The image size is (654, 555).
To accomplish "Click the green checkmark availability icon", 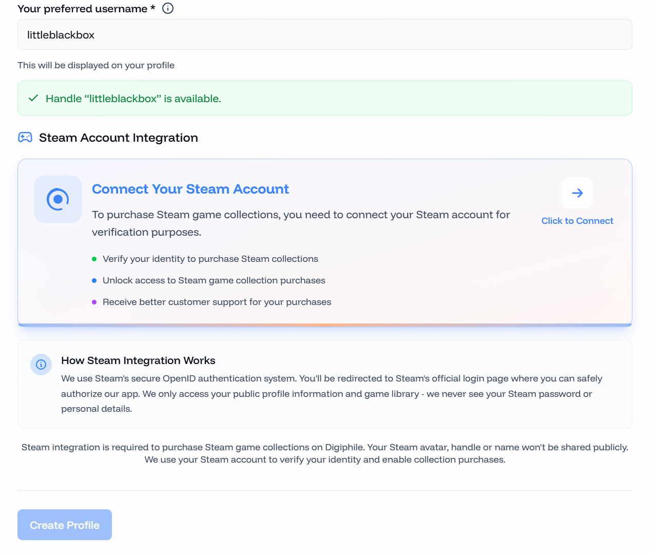I will (33, 98).
